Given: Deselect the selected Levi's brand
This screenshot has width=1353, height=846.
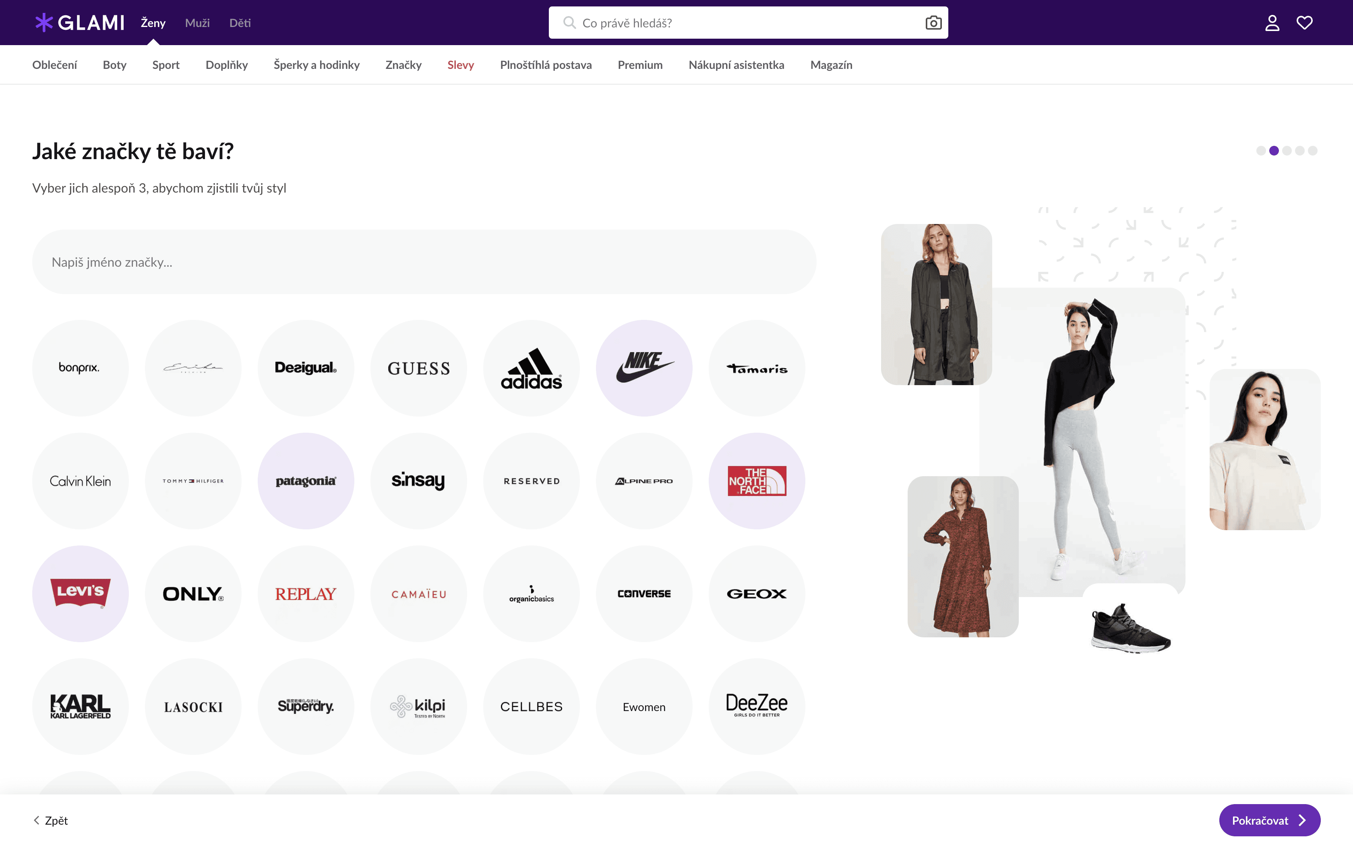Looking at the screenshot, I should [x=81, y=594].
